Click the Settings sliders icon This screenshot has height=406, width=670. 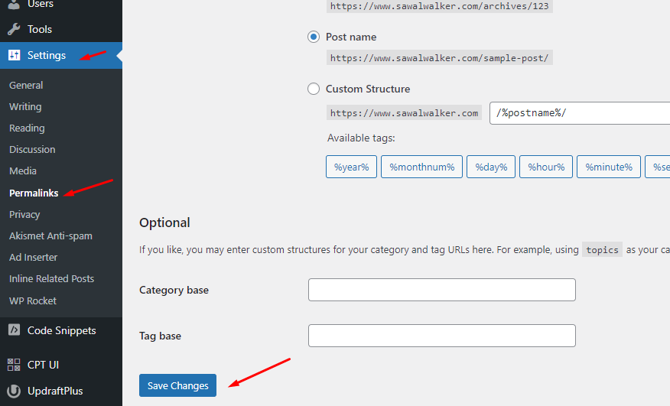click(14, 55)
